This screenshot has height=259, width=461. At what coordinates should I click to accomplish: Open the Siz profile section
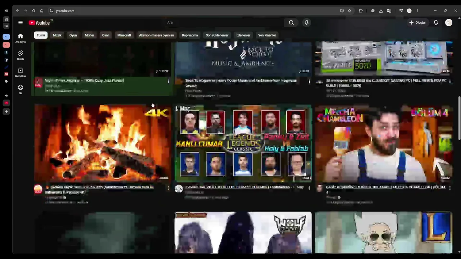[21, 89]
